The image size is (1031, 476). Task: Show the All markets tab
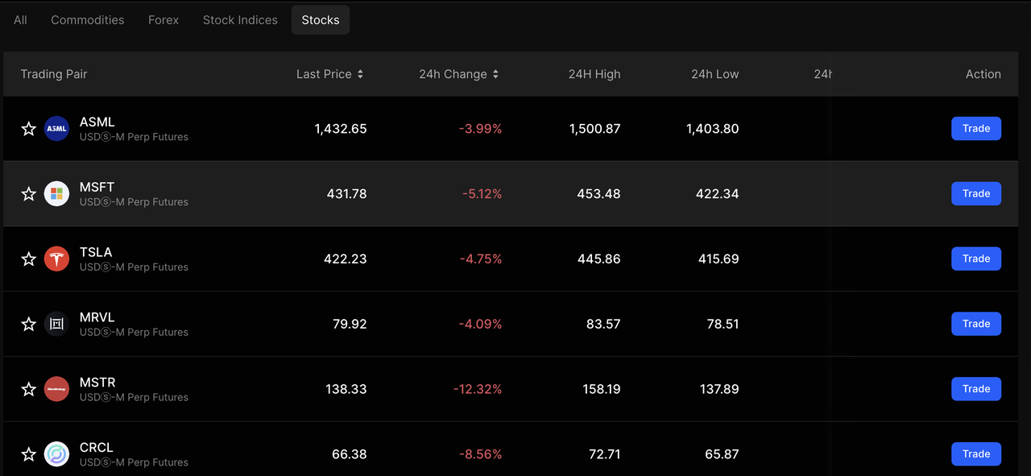coord(20,20)
